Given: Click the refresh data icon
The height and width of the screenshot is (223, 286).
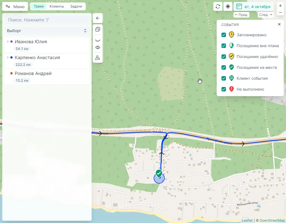Looking at the screenshot, I should pyautogui.click(x=218, y=6).
